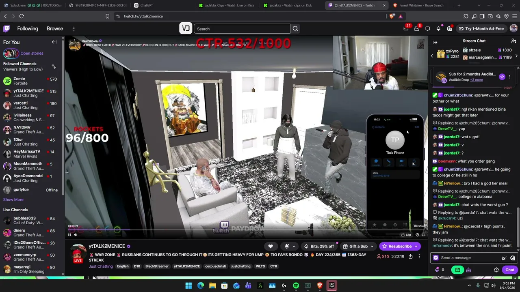Click Show More followed channels
Viewport: 520px width, 292px height.
click(x=13, y=200)
